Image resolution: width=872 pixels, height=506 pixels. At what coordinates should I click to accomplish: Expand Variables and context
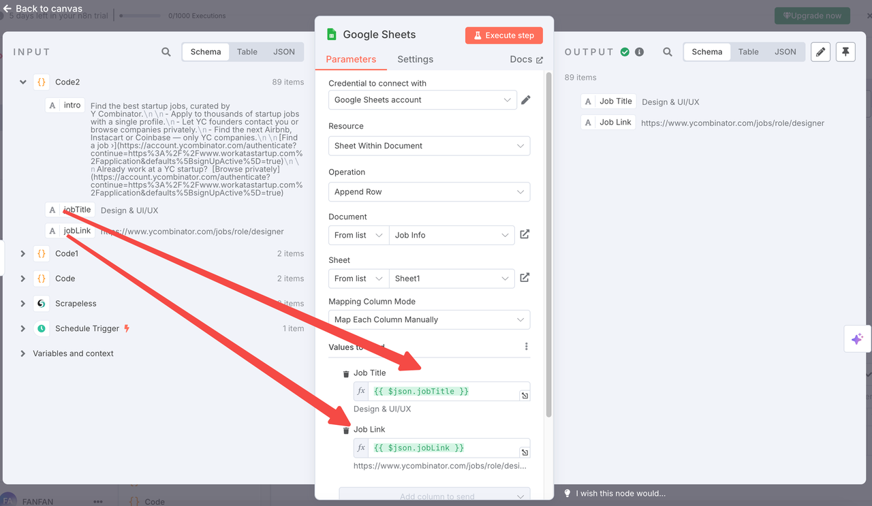22,353
